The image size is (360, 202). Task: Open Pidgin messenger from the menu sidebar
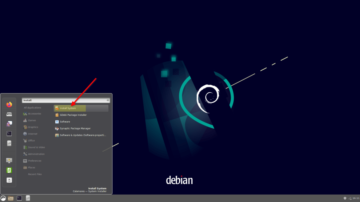9,123
